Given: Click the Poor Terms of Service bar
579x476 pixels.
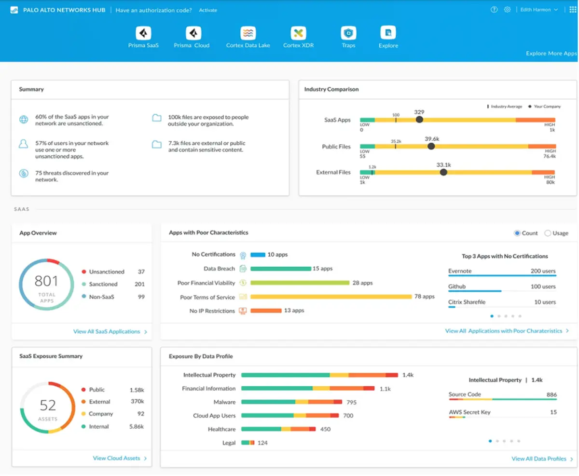Looking at the screenshot, I should click(331, 297).
